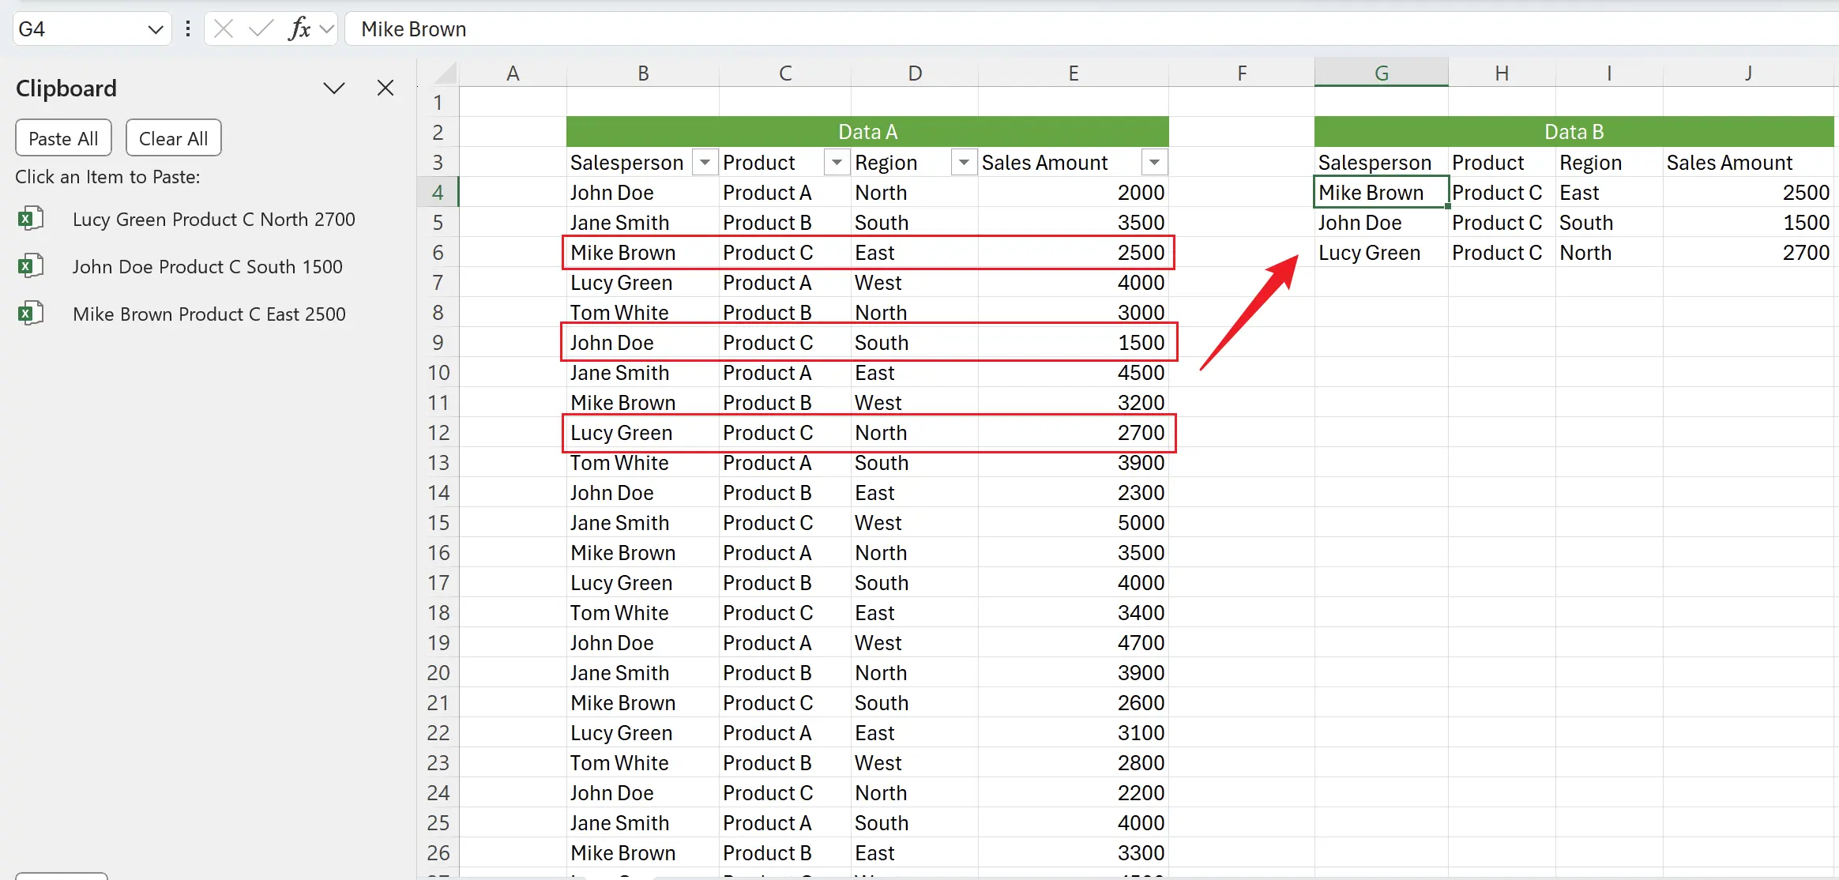Open the Name Box dropdown

click(155, 28)
